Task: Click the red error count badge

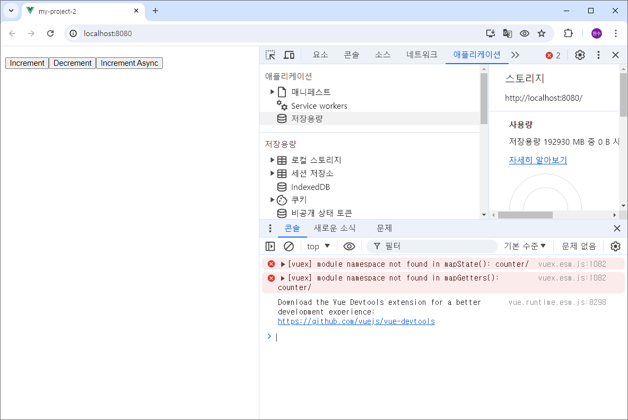Action: click(553, 55)
